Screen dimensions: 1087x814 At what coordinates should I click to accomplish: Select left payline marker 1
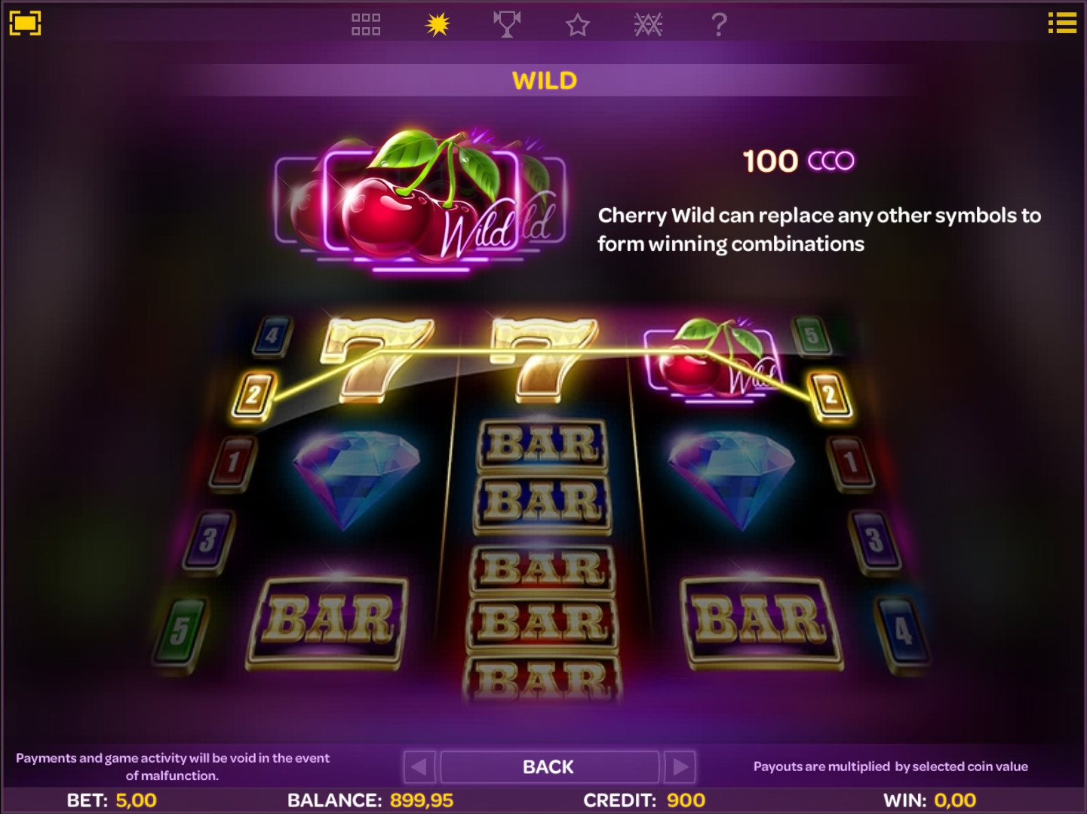click(x=233, y=461)
